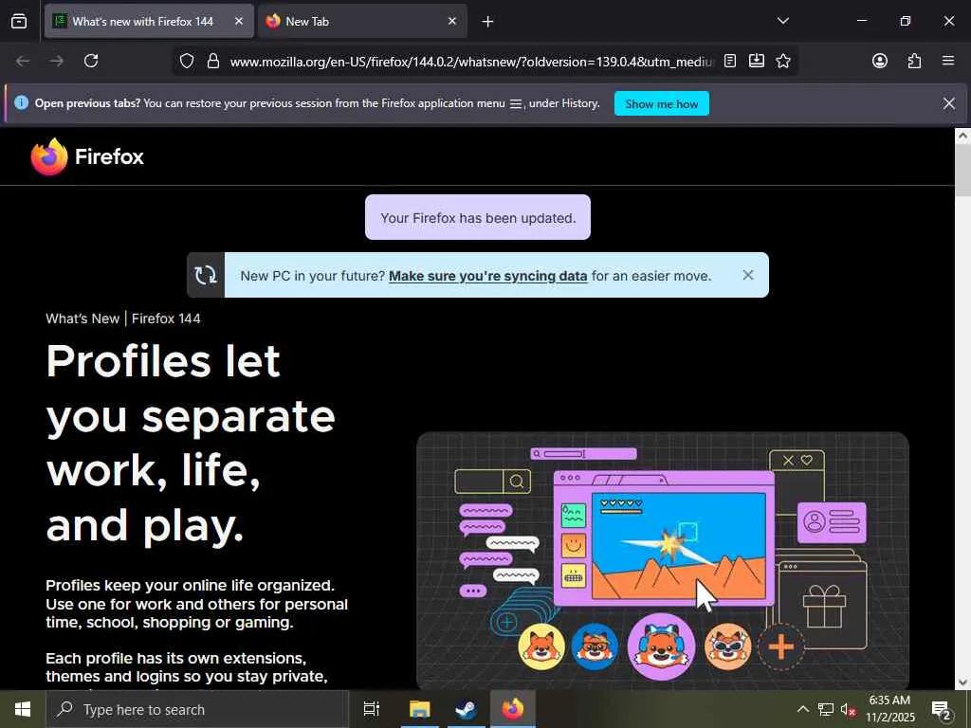The image size is (971, 728).
Task: Close the New PC sync banner
Action: [748, 275]
